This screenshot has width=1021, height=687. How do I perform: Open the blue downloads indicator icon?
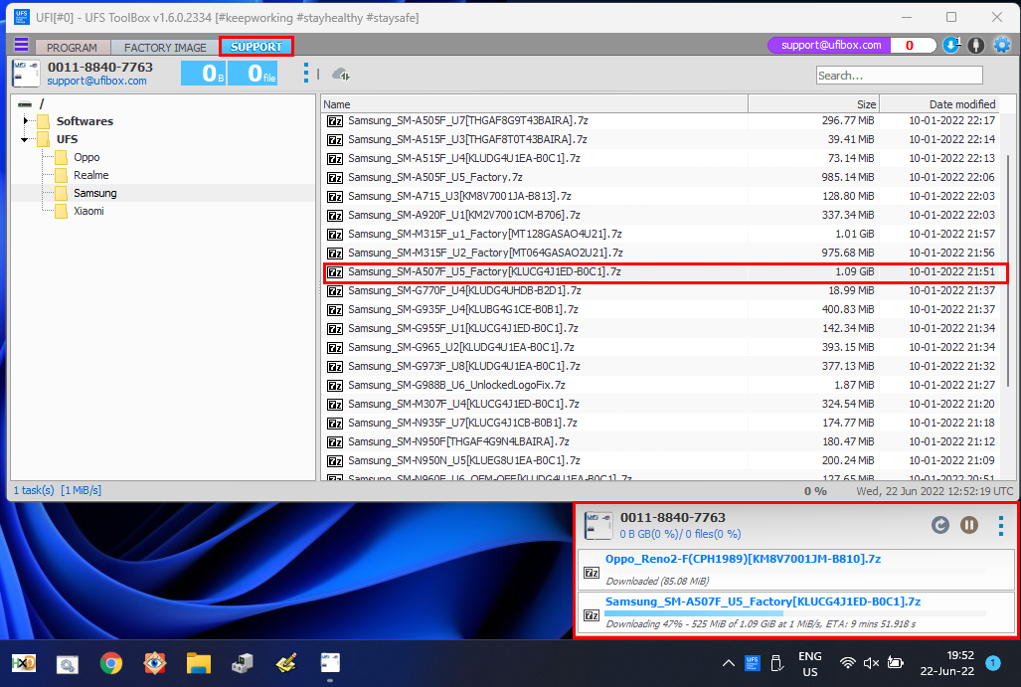[x=951, y=45]
